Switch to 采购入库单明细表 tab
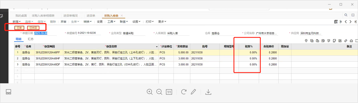Image resolution: width=358 pixels, height=103 pixels. tap(43, 16)
